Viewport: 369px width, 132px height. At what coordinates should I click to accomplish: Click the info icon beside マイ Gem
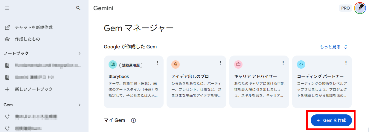pos(133,120)
